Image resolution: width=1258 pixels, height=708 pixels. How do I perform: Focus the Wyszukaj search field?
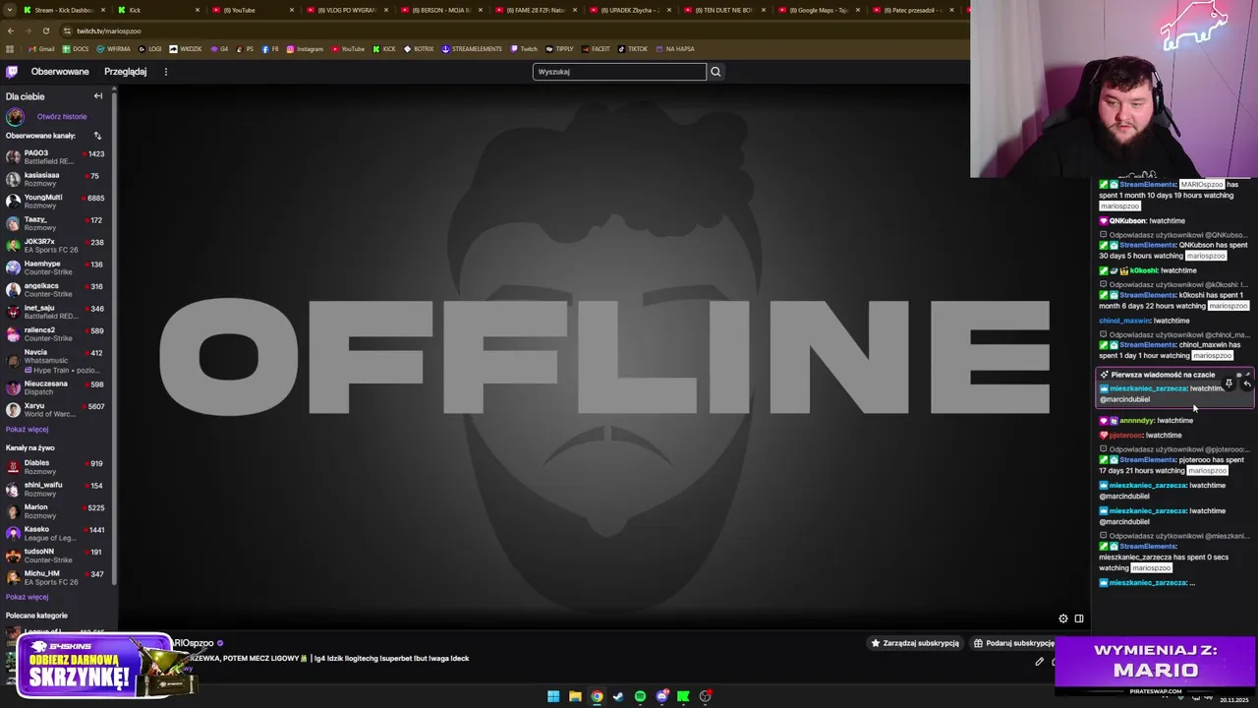click(619, 72)
